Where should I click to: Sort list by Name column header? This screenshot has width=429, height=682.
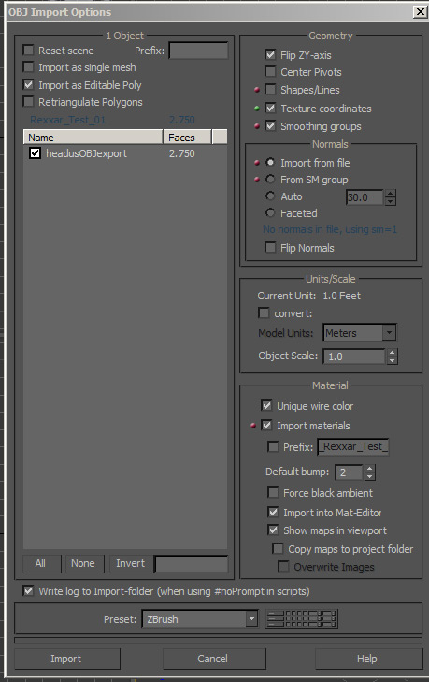pos(93,137)
